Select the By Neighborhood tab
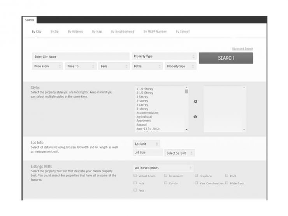The width and height of the screenshot is (288, 216). coord(122,32)
